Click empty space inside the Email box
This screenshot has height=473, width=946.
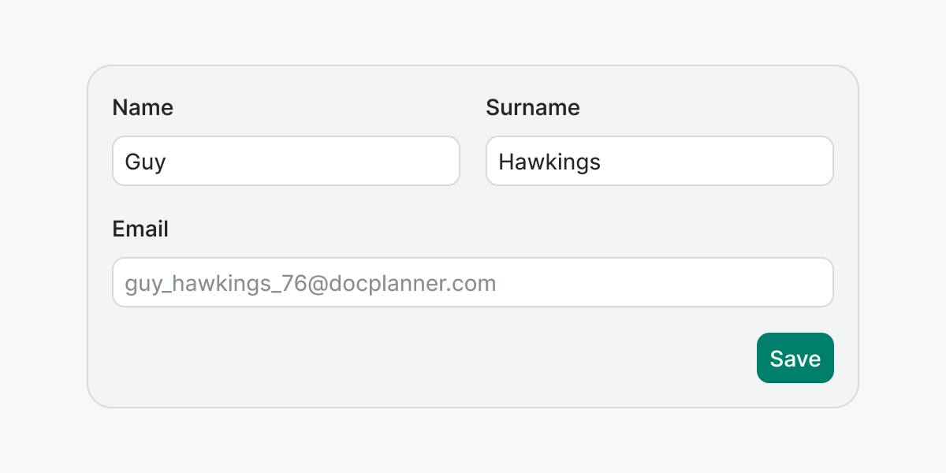point(670,283)
